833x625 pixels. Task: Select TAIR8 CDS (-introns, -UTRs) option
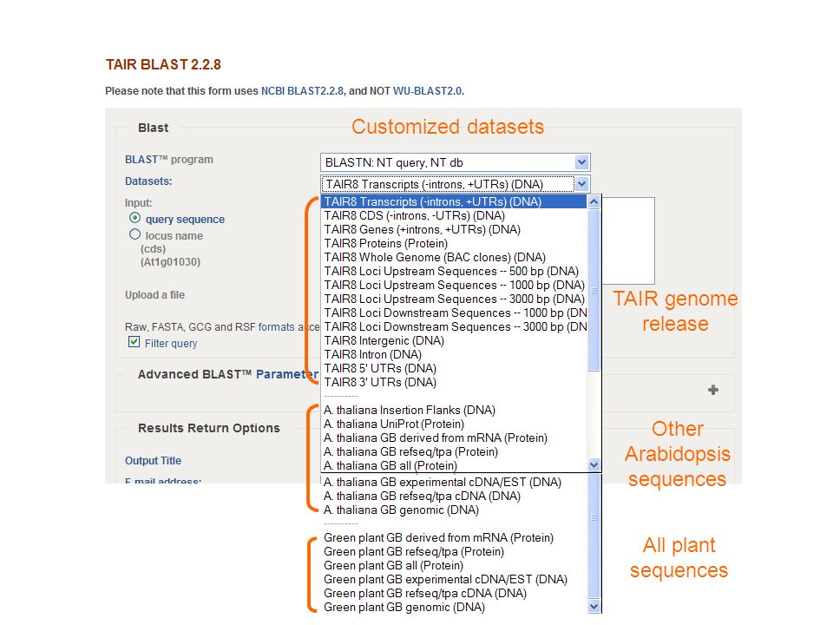(x=454, y=215)
